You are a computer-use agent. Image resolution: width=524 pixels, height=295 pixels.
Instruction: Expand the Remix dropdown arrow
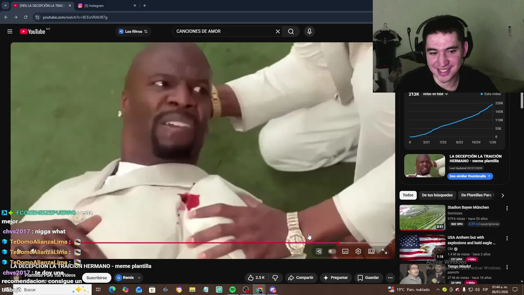139,277
